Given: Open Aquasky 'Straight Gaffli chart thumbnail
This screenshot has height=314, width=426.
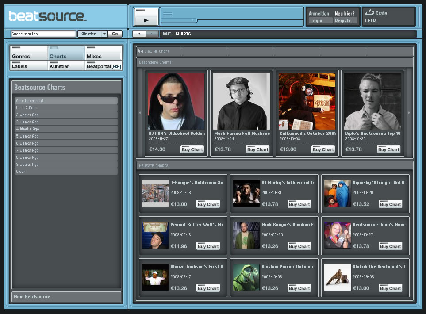Looking at the screenshot, I should (x=338, y=193).
